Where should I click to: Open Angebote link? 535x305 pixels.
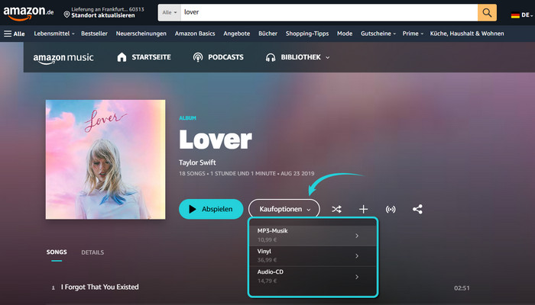pos(236,34)
